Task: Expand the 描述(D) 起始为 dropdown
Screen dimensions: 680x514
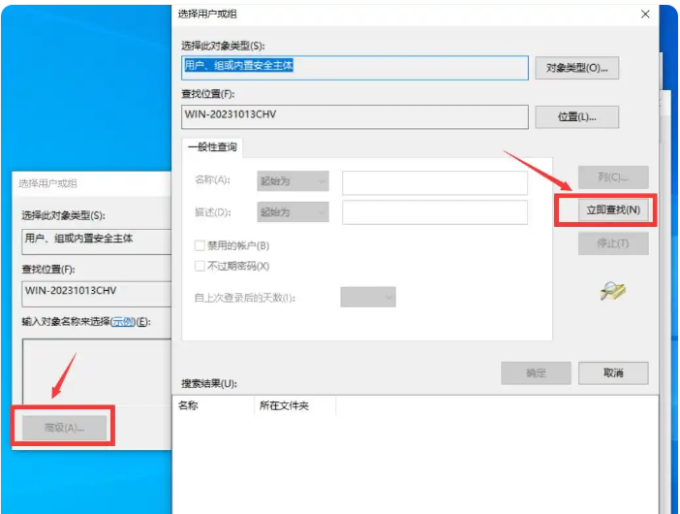Action: (293, 212)
